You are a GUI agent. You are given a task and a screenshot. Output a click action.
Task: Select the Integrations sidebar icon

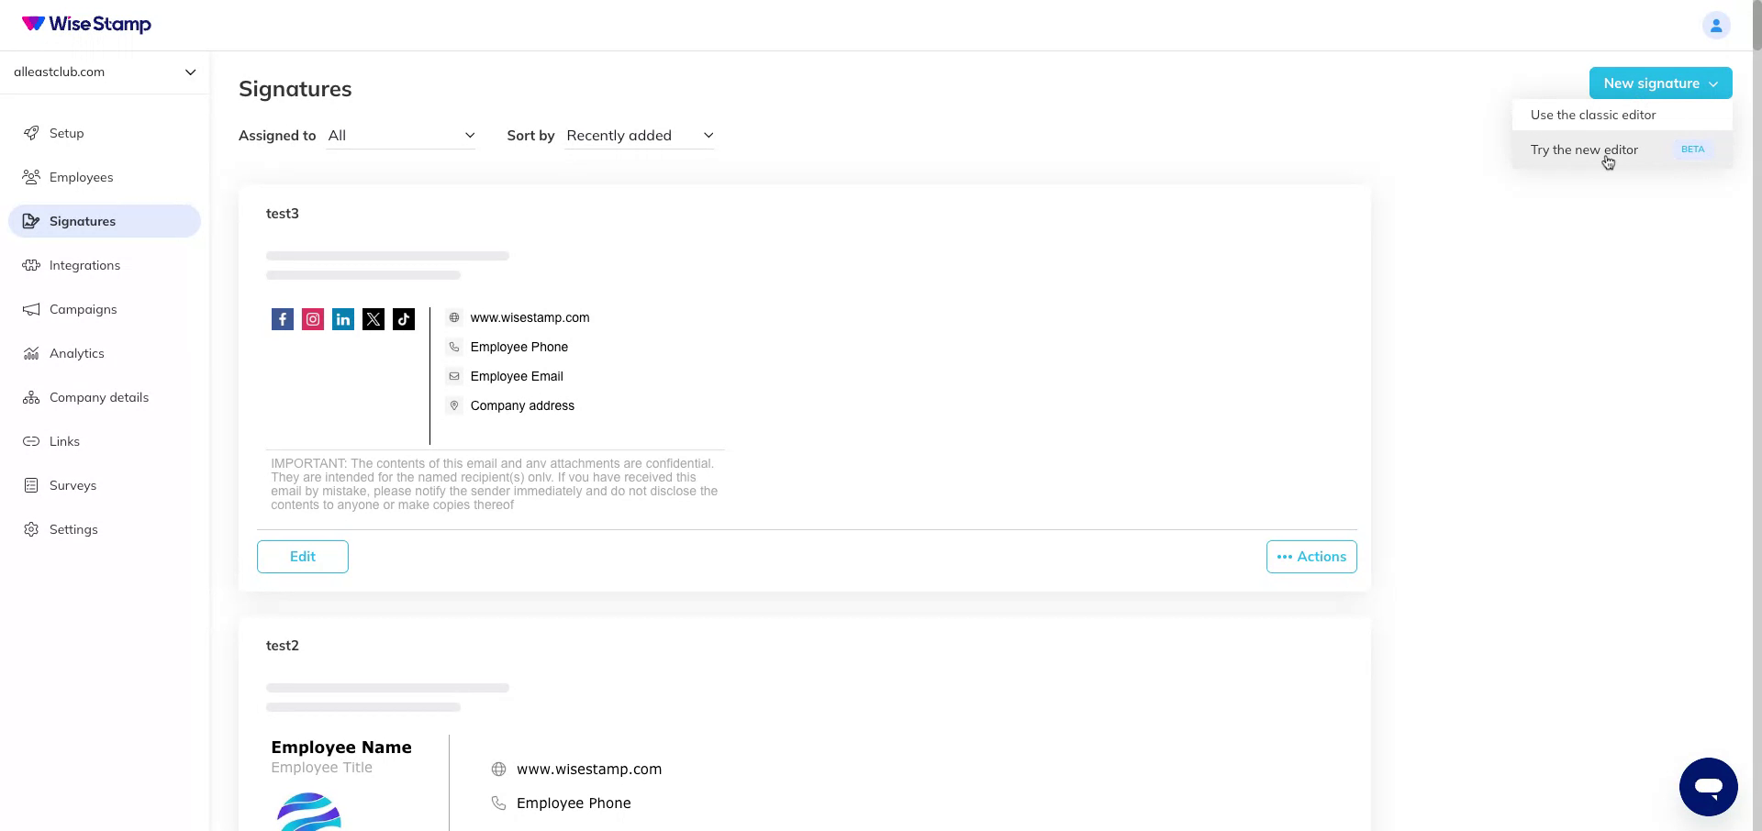(x=31, y=265)
